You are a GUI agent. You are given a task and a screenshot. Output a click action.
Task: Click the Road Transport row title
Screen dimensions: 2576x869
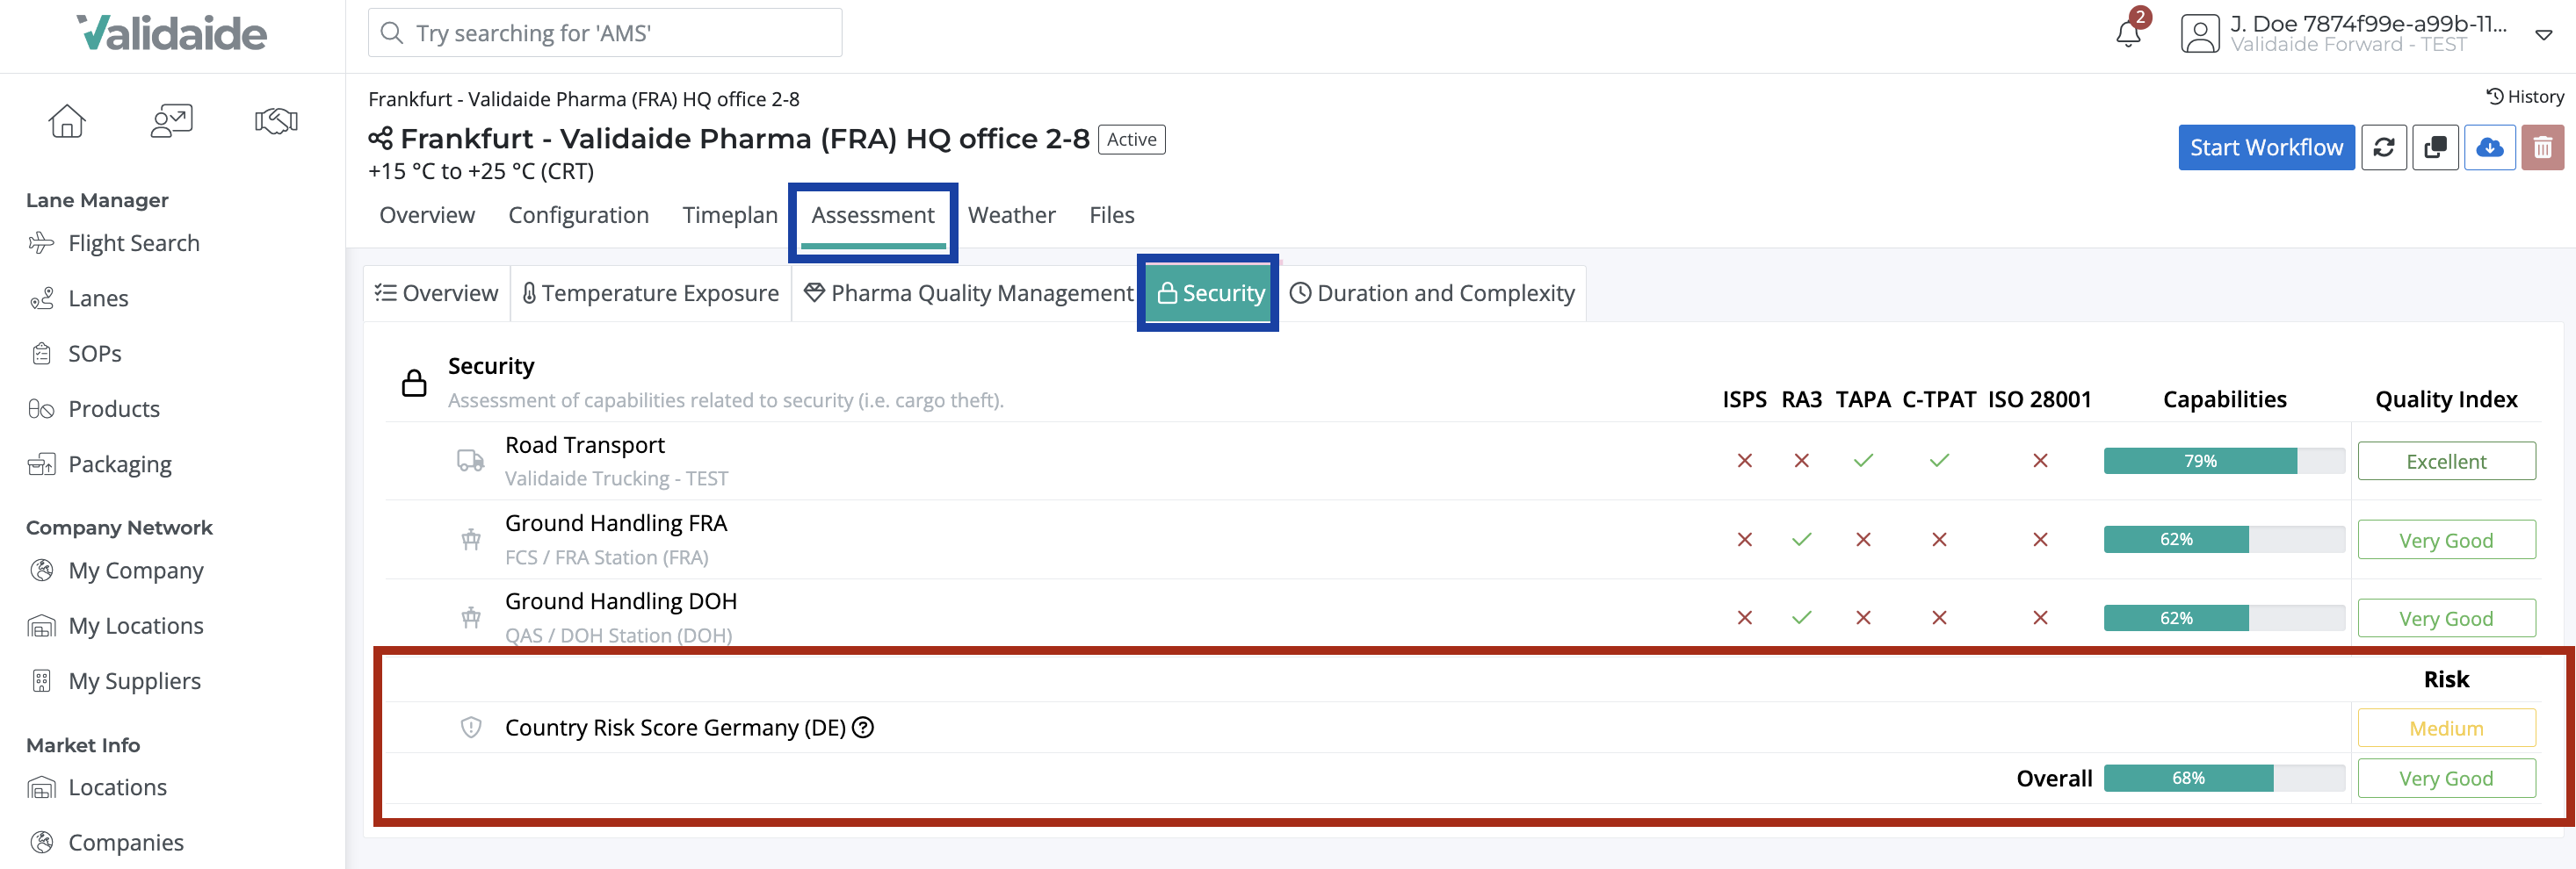585,446
